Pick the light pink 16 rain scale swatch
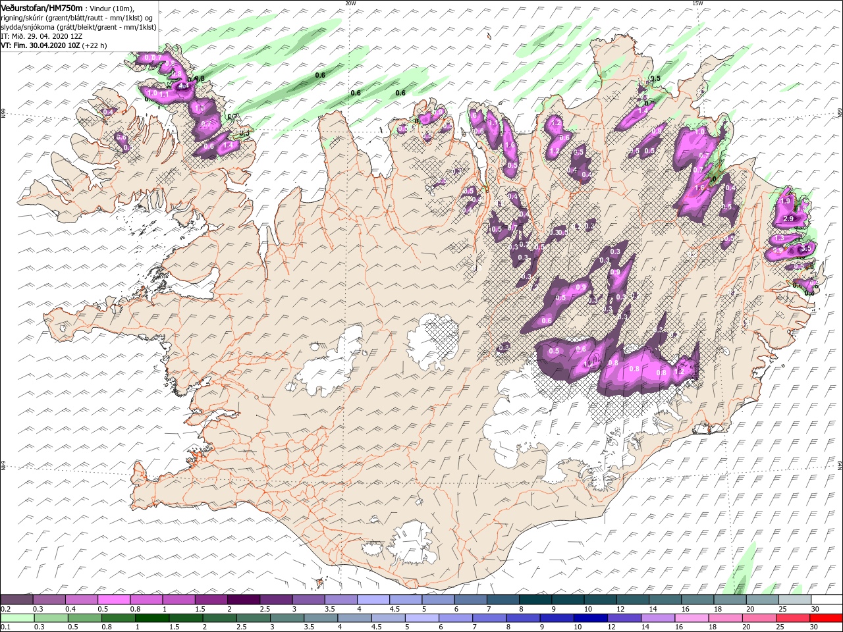This screenshot has width=843, height=632. 691,618
